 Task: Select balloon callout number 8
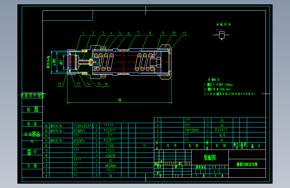point(150,33)
